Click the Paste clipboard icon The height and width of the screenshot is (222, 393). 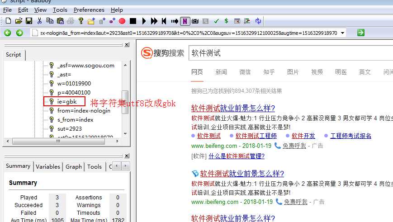pos(60,21)
